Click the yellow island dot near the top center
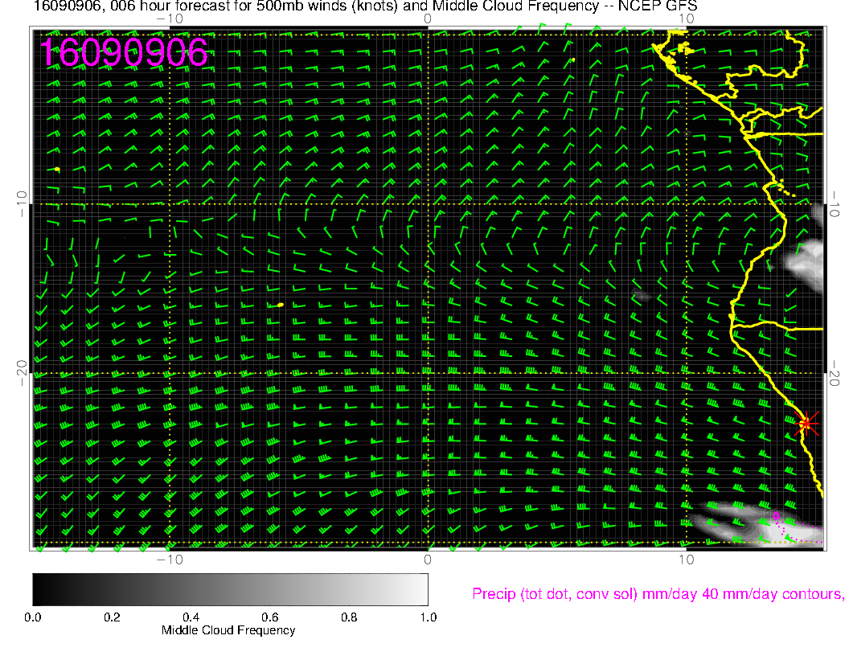 point(572,59)
